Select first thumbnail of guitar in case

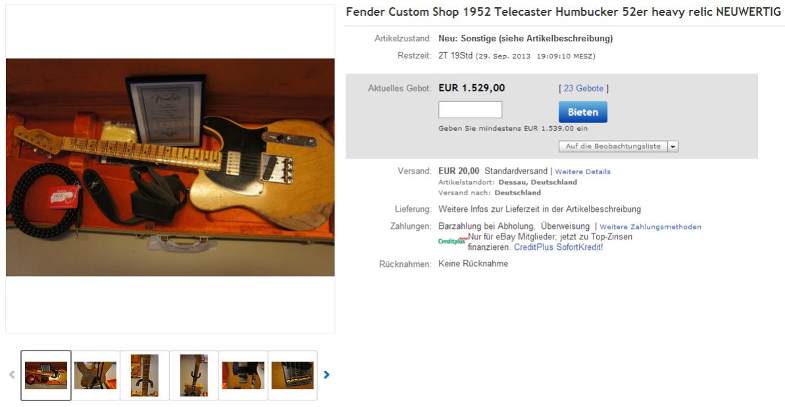point(46,375)
